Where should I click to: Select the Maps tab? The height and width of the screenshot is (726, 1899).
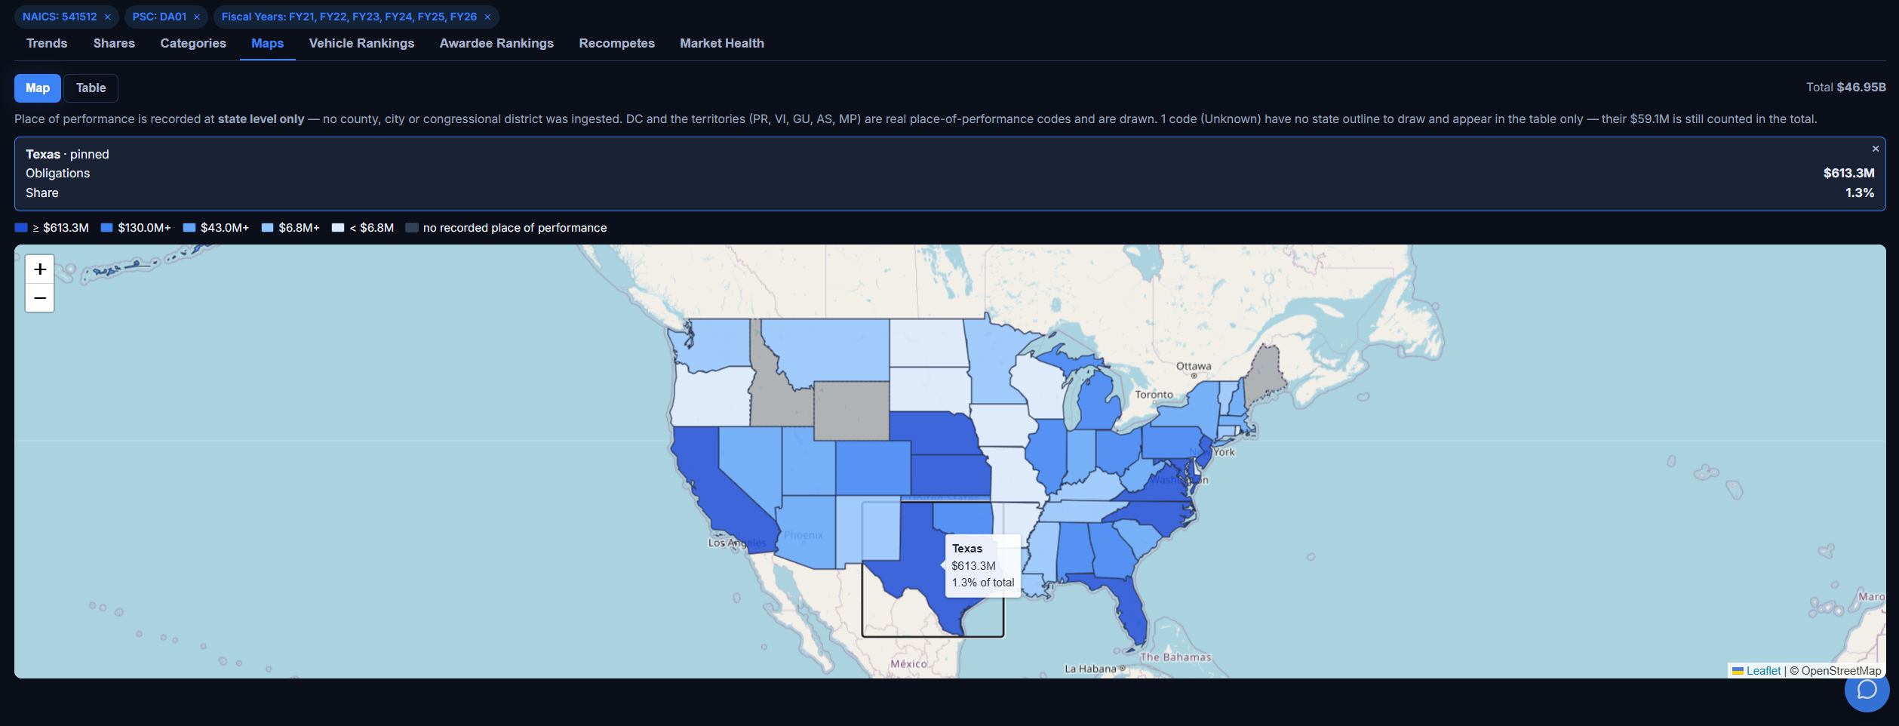[268, 43]
